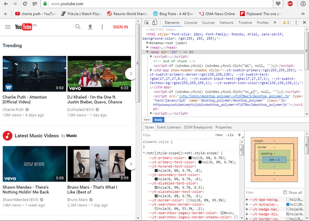Screen dimensions: 309x221
Task: Open --yt-border-color color swatch
Action: coord(188,200)
